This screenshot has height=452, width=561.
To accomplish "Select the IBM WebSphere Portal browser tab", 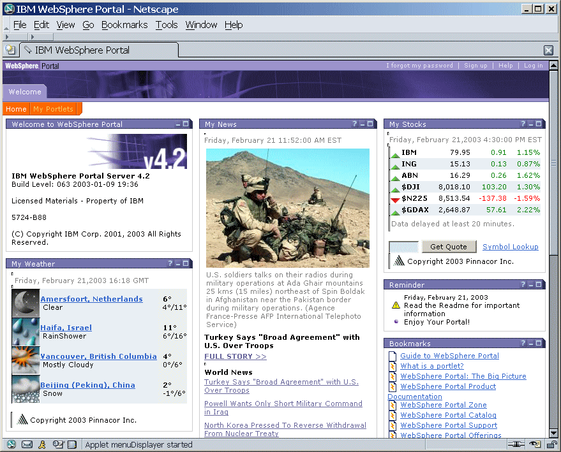I will point(99,50).
